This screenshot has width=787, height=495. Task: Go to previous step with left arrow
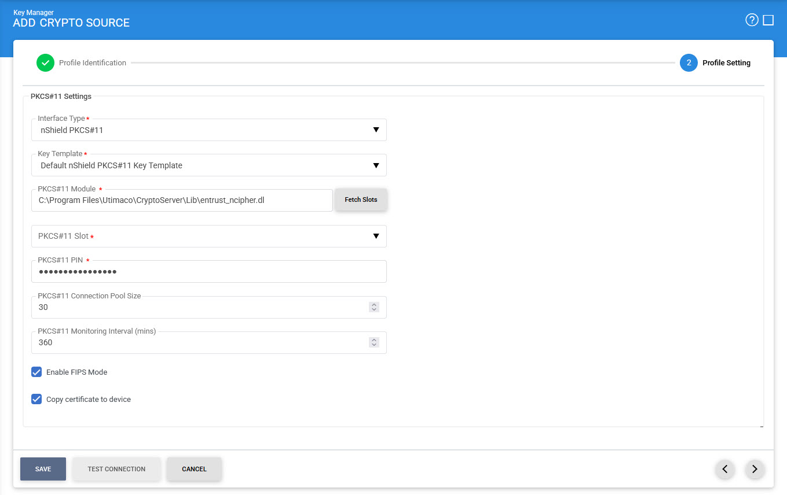tap(725, 469)
